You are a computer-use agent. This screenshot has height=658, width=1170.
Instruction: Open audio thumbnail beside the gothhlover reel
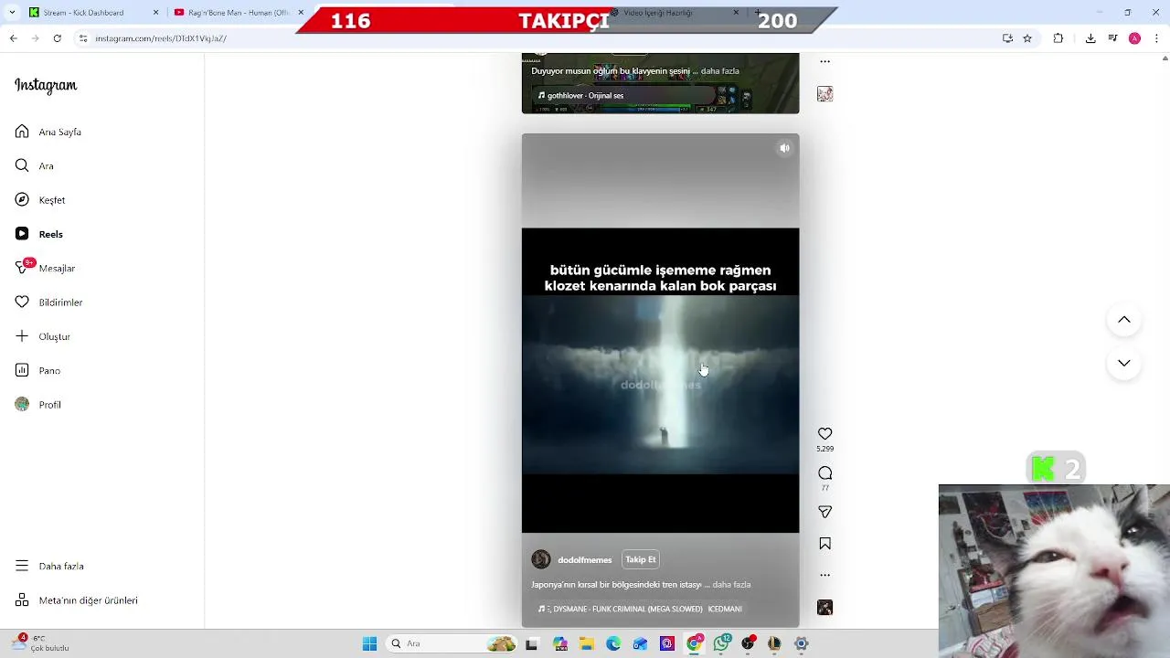coord(824,94)
